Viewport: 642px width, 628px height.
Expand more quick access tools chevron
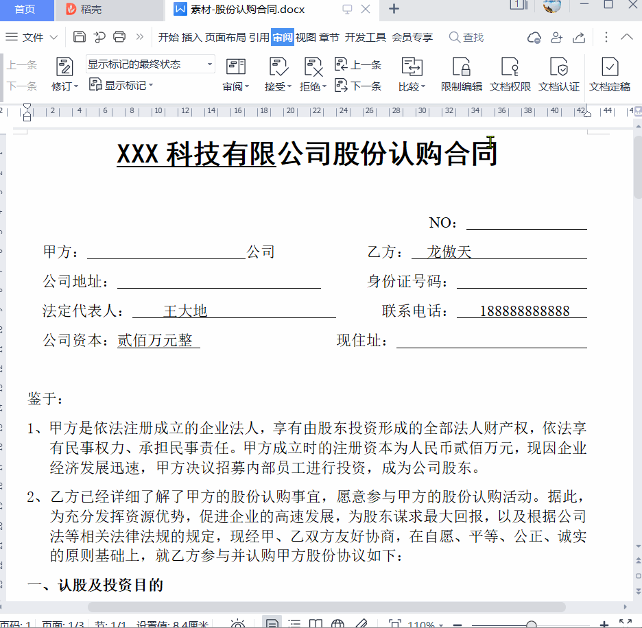click(140, 37)
